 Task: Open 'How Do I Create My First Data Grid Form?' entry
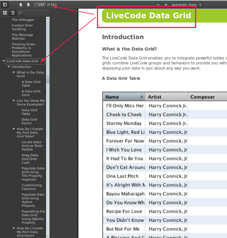click(30, 232)
